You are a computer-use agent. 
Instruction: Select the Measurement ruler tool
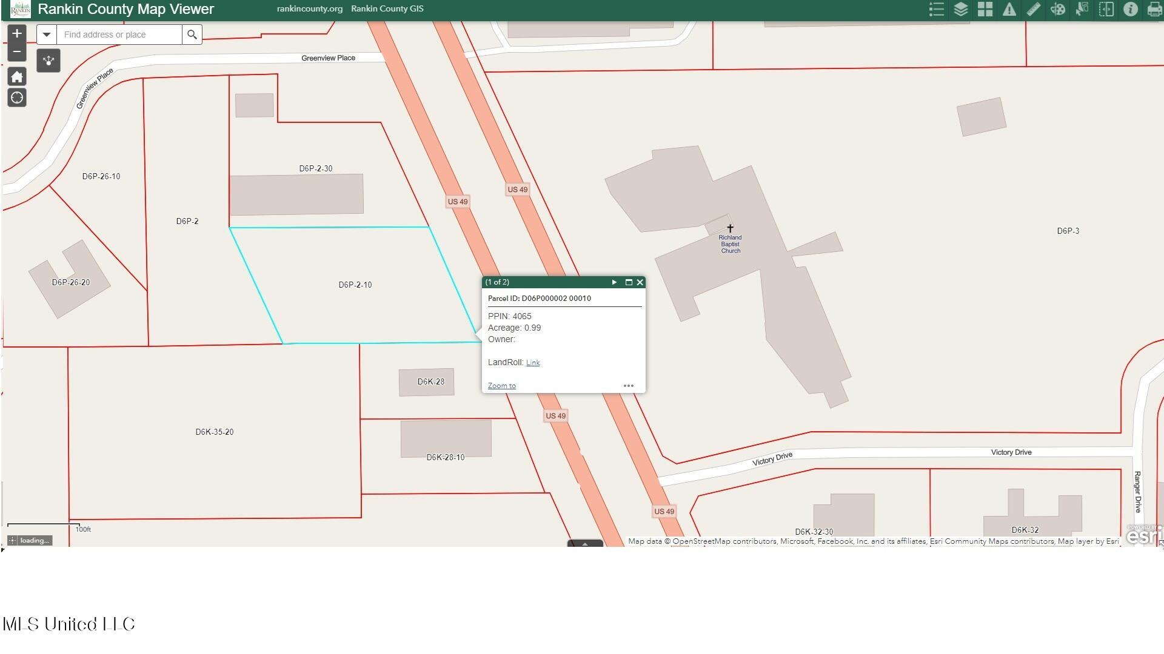1033,9
